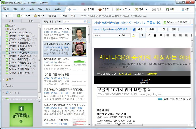Open the 편집 menu
This screenshot has height=129, width=196.
coord(15,9)
